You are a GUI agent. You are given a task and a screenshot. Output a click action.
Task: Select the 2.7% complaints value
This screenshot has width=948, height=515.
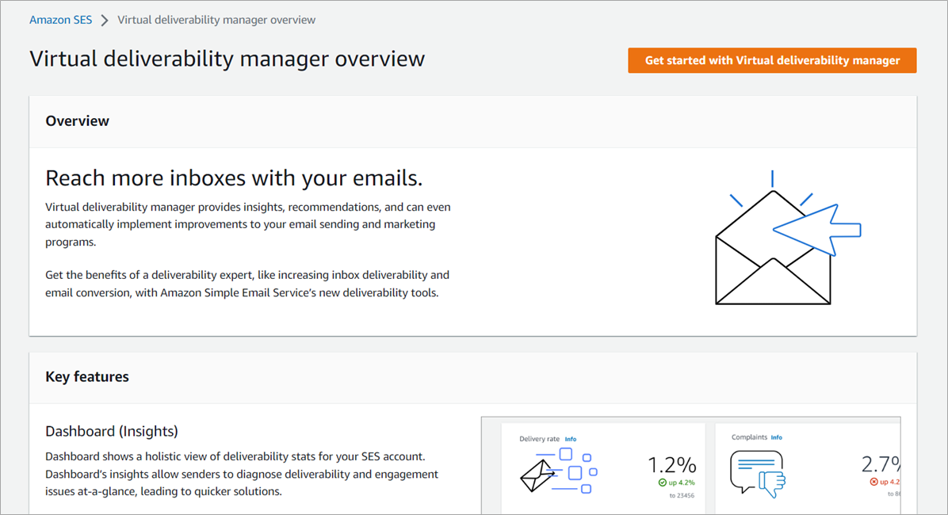pos(881,464)
